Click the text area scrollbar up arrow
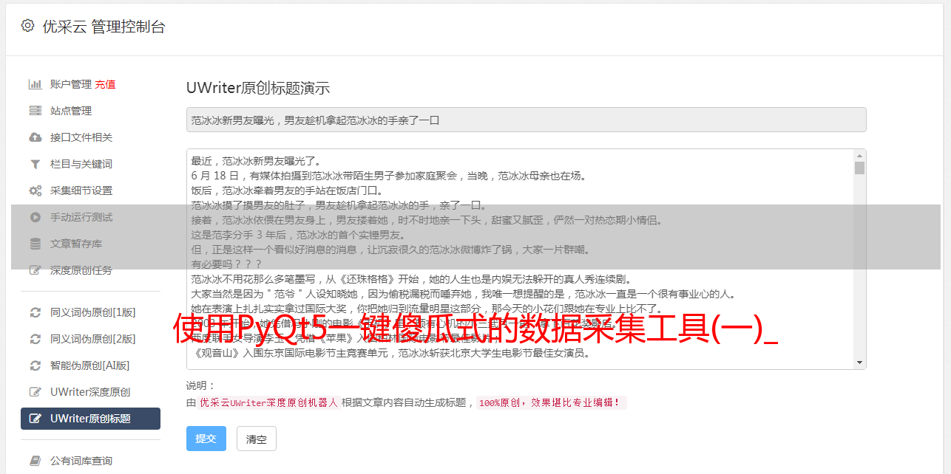Viewport: 951px width, 474px height. (x=859, y=156)
